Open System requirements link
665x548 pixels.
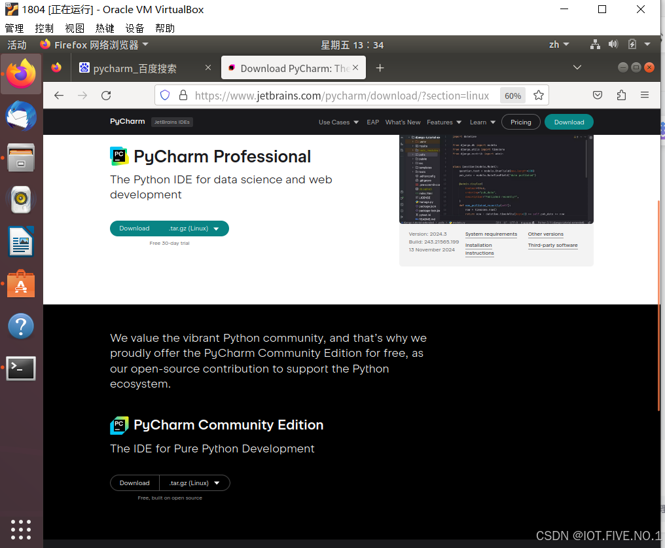point(491,234)
